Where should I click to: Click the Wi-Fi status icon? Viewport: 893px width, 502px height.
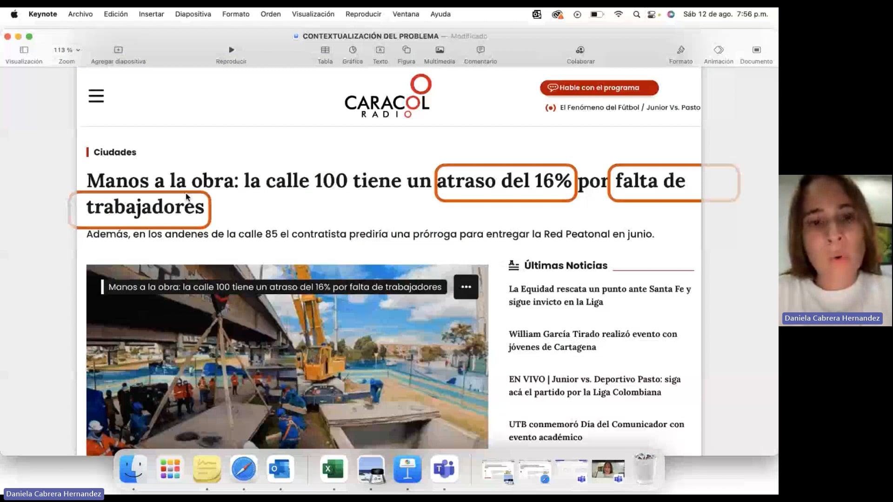pos(618,14)
